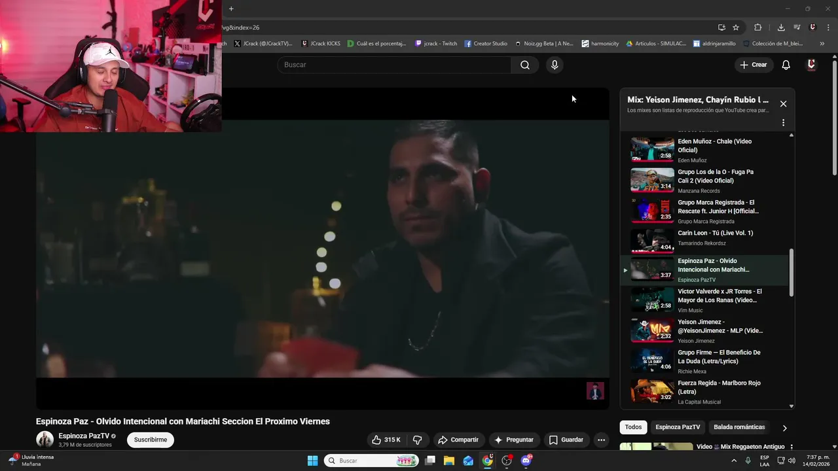Play Grupo Firme - El Beneficio De La Duda
Viewport: 838px width, 471px height.
(706, 361)
